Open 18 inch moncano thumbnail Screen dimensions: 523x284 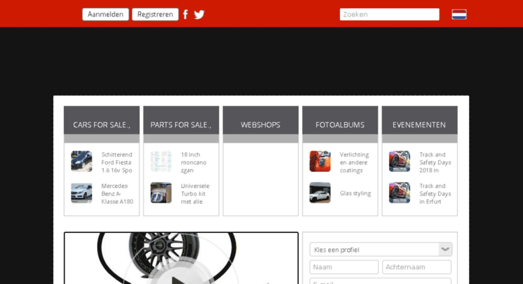click(x=161, y=161)
